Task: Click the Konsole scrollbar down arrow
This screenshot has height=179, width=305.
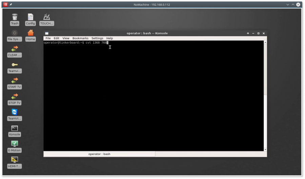Action: 265,149
